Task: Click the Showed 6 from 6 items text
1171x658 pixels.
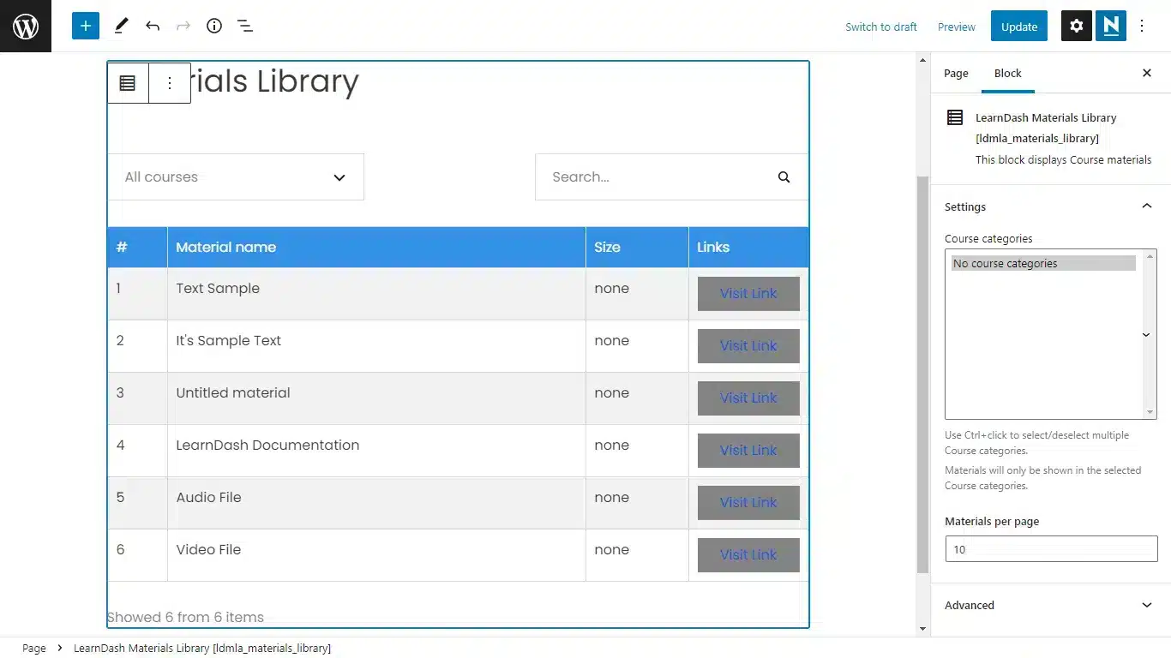Action: (185, 618)
